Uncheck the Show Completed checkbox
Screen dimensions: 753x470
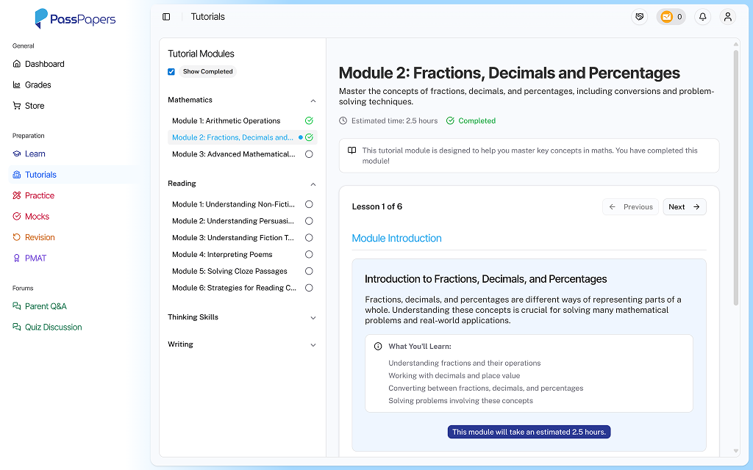(171, 72)
